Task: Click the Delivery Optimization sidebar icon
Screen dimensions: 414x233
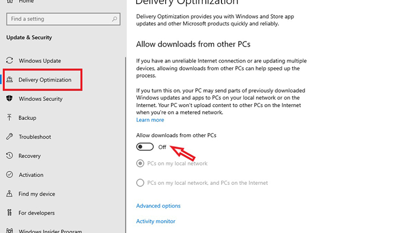Action: (9, 80)
